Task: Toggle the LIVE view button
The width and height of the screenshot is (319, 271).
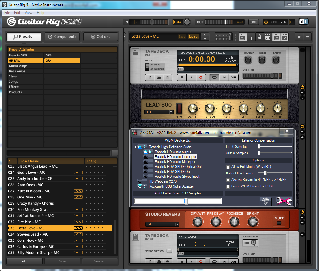Action: click(x=253, y=22)
